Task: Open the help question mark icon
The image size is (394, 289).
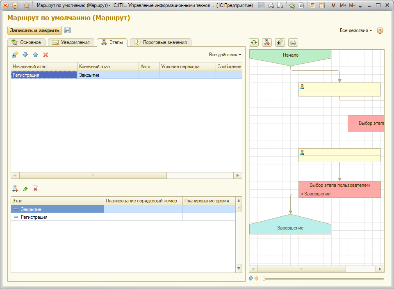Action: point(380,31)
